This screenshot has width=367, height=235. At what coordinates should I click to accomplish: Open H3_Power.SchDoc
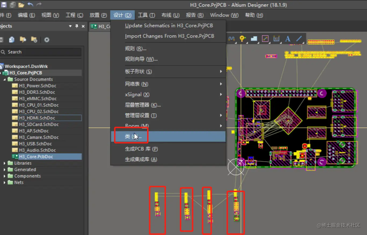point(37,86)
